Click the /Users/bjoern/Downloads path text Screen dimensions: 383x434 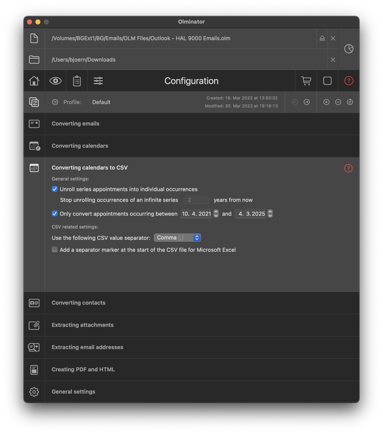[84, 60]
